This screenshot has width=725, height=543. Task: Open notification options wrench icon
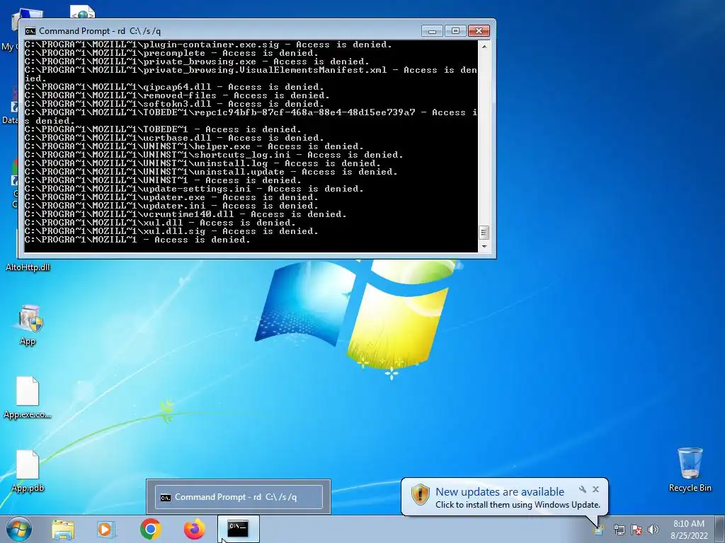[x=583, y=489]
